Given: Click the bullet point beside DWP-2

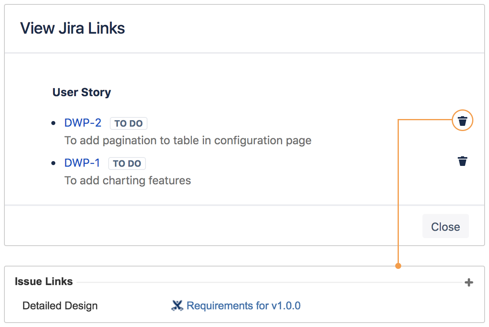Looking at the screenshot, I should click(54, 123).
